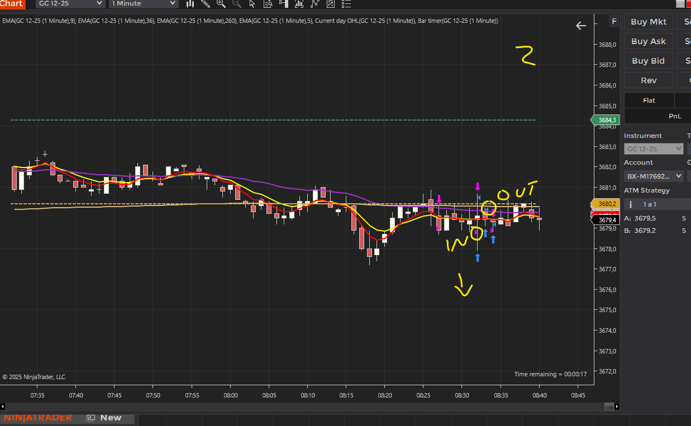Click the EMA indicator label text

250,21
